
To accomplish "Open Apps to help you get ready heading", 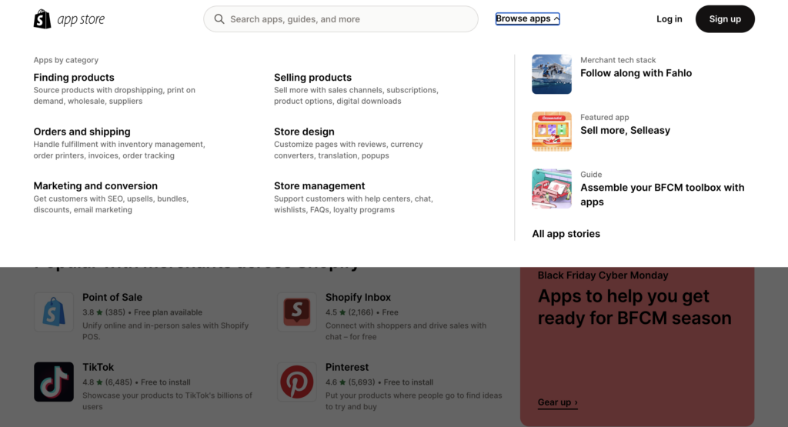I will 634,307.
